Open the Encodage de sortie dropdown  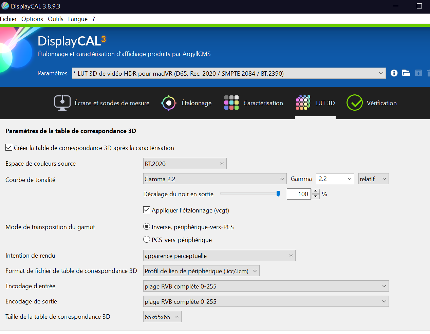pyautogui.click(x=266, y=301)
